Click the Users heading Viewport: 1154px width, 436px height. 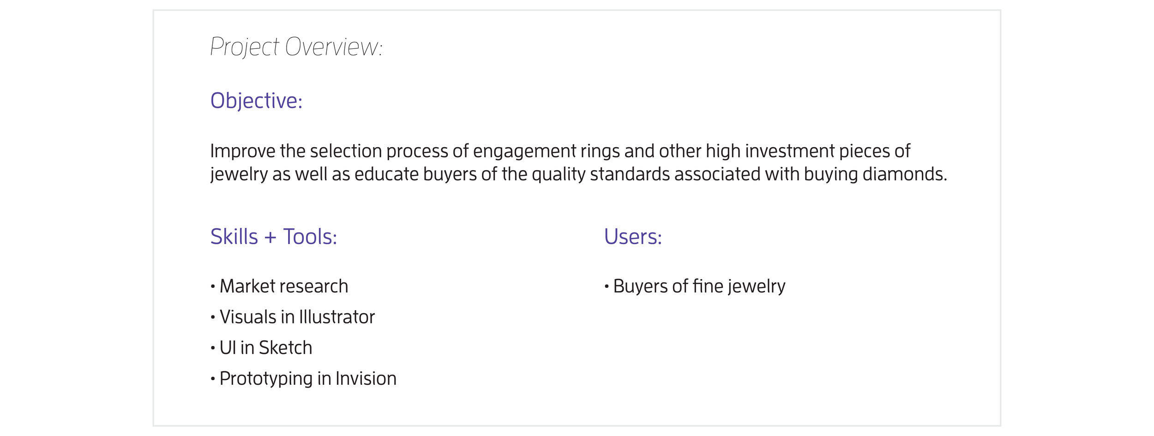633,237
